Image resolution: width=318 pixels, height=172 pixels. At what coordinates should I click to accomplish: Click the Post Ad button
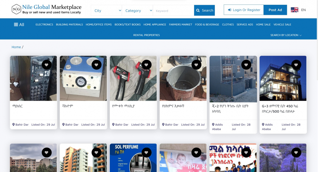click(x=275, y=10)
